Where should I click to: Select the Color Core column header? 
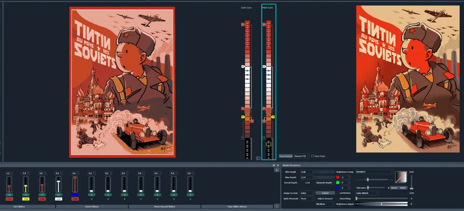[x=246, y=8]
